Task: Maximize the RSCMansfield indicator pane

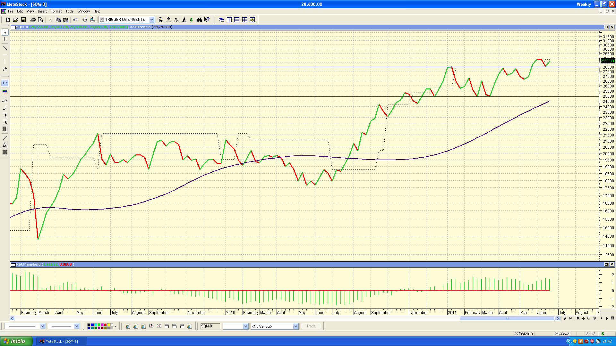Action: coord(606,264)
